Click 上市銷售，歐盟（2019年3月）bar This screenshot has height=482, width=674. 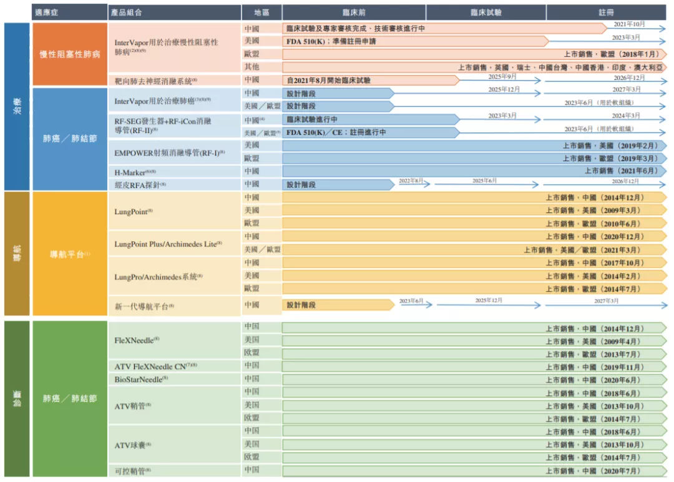[474, 158]
